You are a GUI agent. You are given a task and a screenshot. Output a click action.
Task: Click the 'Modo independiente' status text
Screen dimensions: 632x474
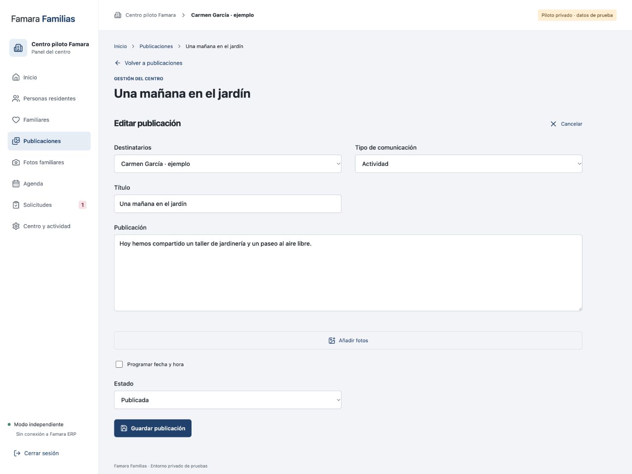click(39, 424)
